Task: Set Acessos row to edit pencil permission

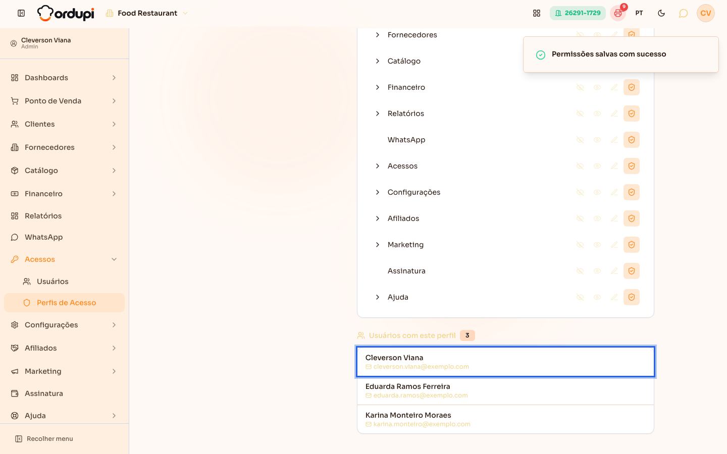Action: pyautogui.click(x=614, y=166)
